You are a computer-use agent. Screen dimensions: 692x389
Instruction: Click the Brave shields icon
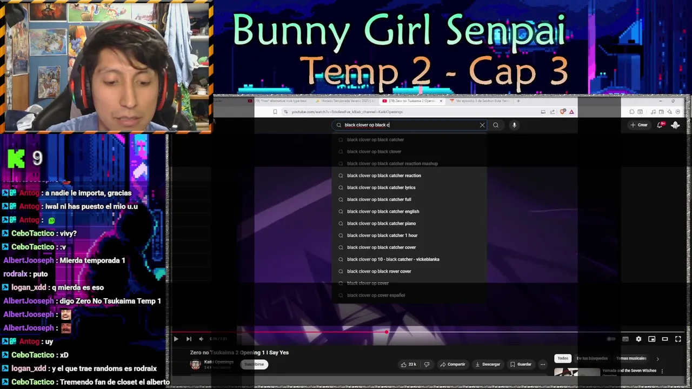(x=563, y=112)
